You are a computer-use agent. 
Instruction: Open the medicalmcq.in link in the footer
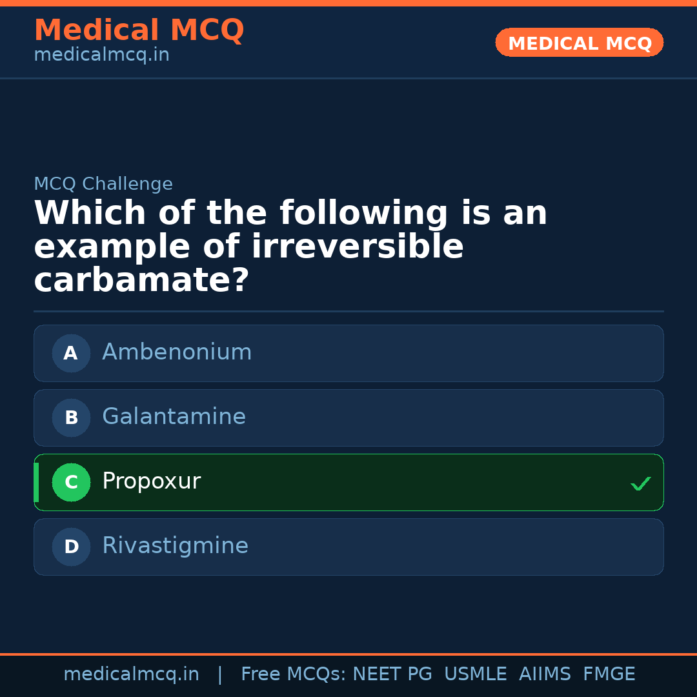pyautogui.click(x=131, y=673)
